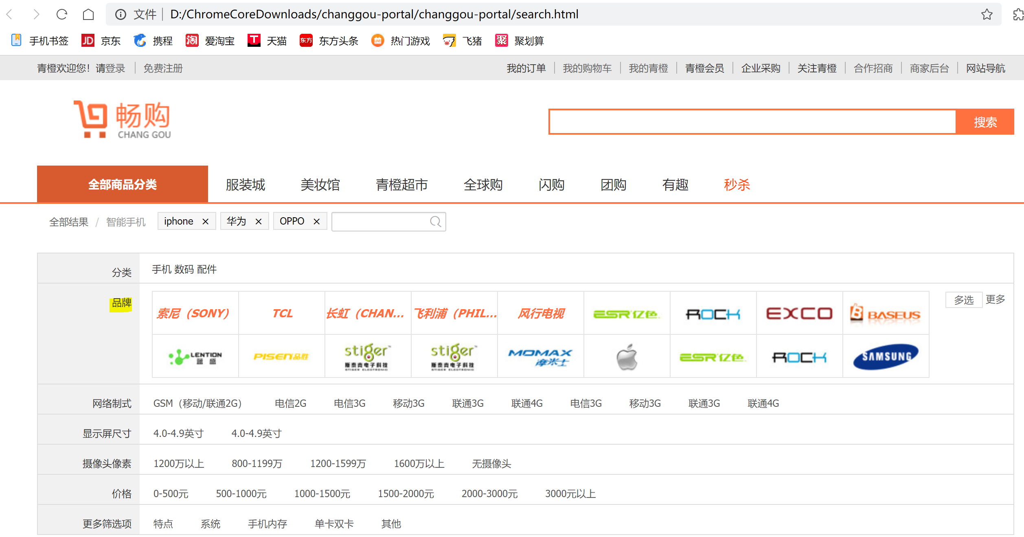
Task: Focus the main orange search box
Action: (x=752, y=122)
